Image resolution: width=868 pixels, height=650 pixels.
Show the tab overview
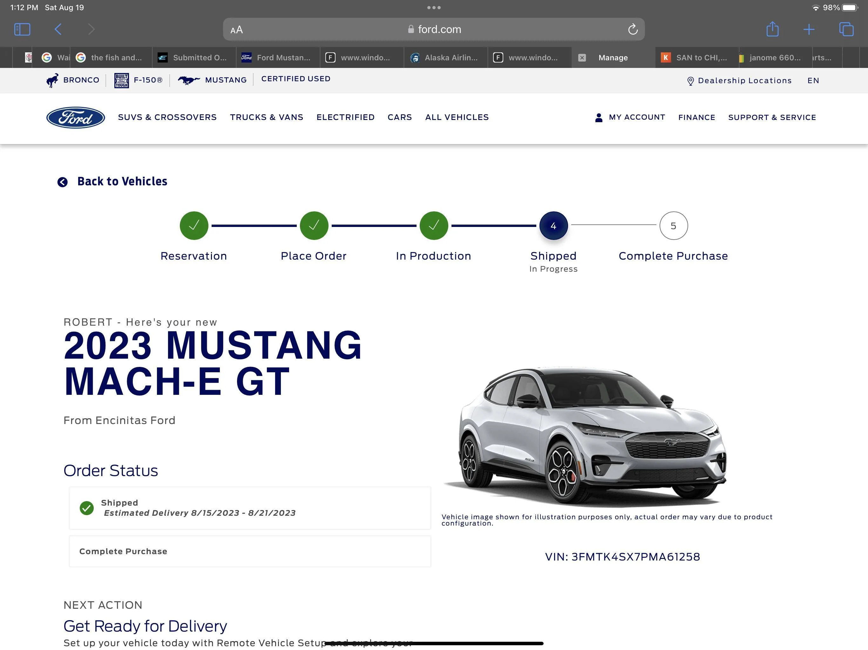click(846, 30)
